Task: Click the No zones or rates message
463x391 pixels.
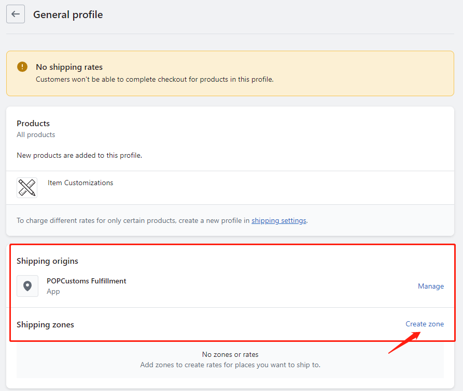Action: (x=230, y=354)
